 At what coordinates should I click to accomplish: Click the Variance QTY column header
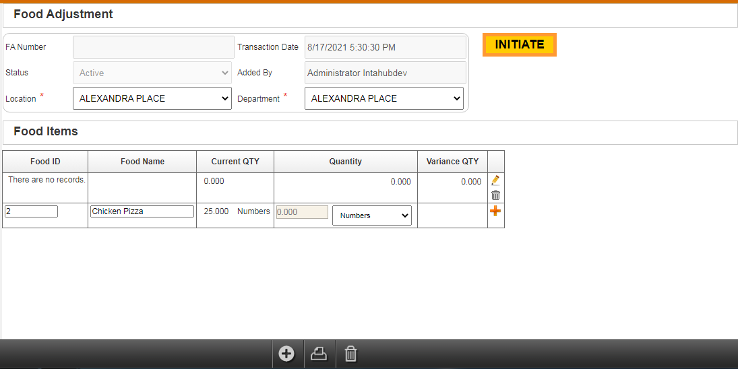pyautogui.click(x=452, y=162)
